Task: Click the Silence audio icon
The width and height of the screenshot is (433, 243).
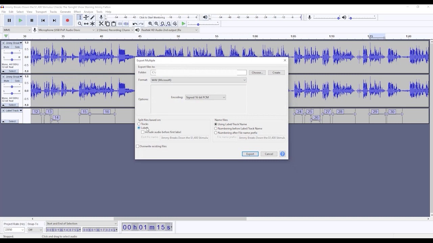Action: pos(126,24)
